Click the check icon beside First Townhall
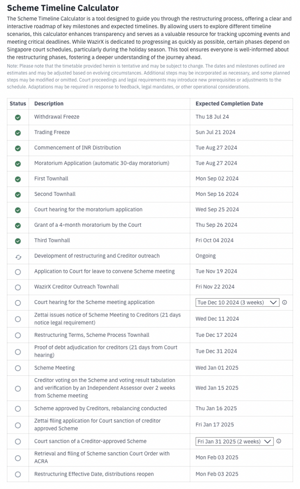The image size is (300, 489). [x=17, y=178]
